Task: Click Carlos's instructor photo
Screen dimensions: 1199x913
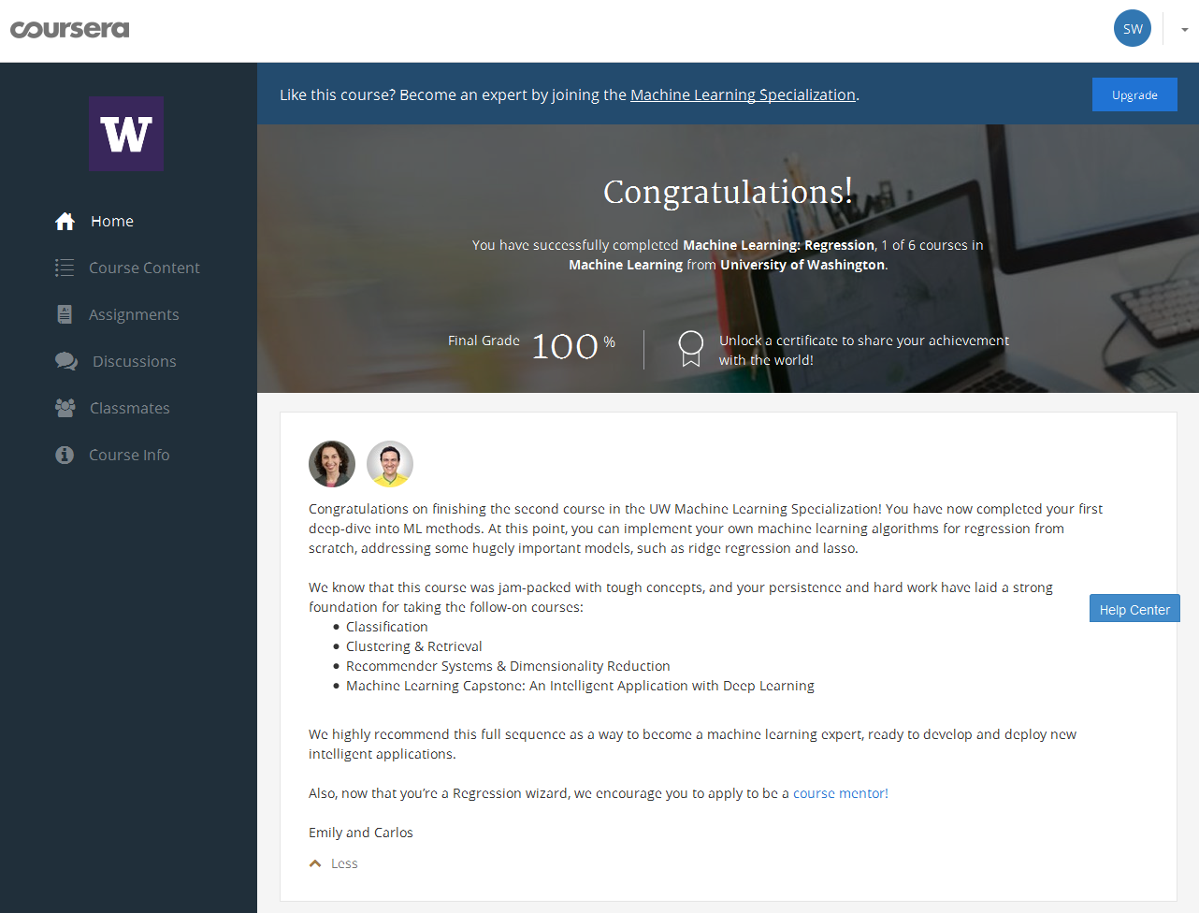Action: (390, 464)
